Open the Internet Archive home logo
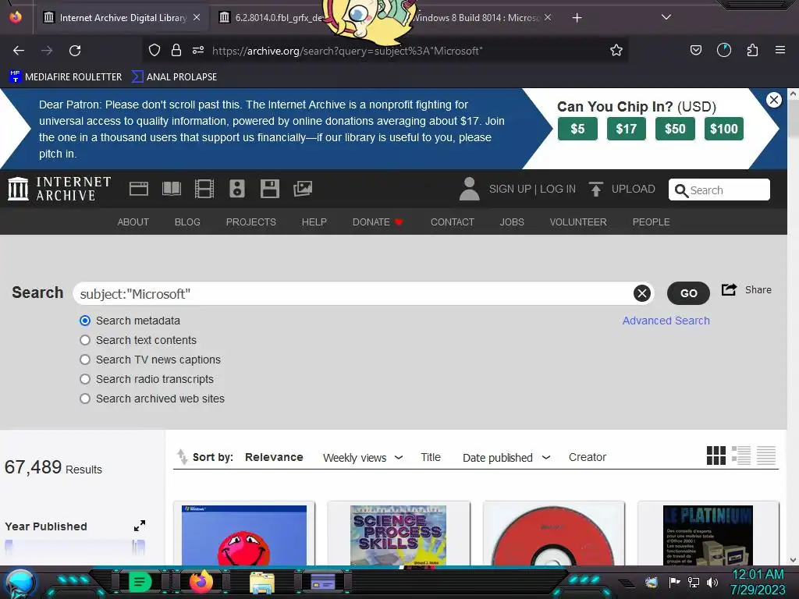This screenshot has height=599, width=799. [59, 189]
